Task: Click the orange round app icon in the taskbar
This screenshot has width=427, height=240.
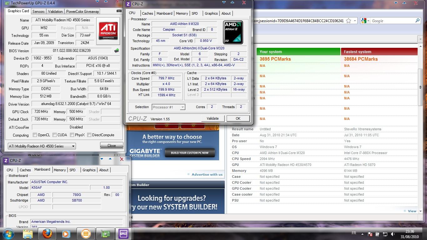Action: pos(85,233)
